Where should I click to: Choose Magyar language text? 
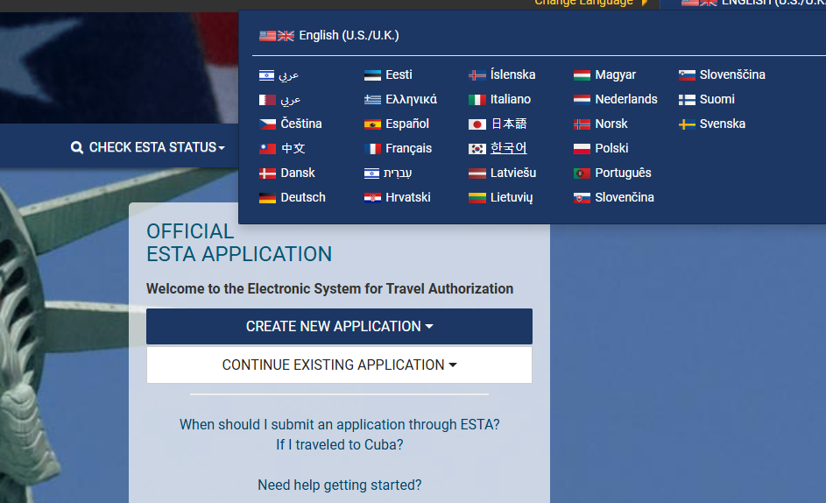point(615,75)
